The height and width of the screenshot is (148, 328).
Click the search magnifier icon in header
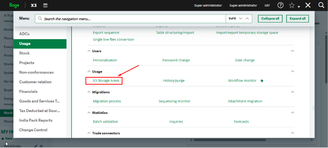click(321, 5)
